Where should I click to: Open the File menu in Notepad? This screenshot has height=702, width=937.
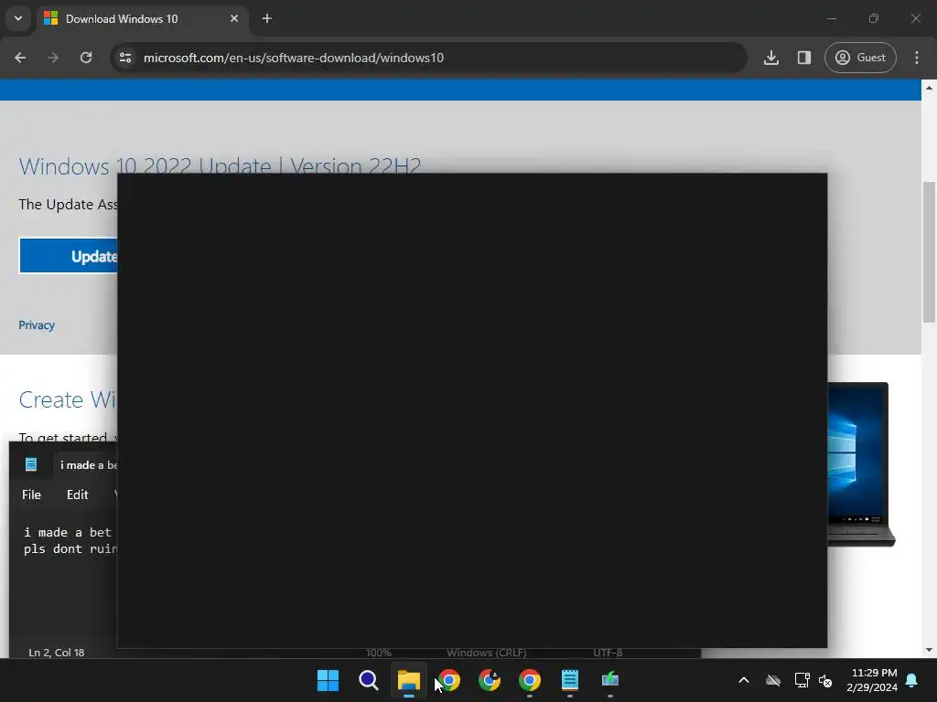coord(32,495)
